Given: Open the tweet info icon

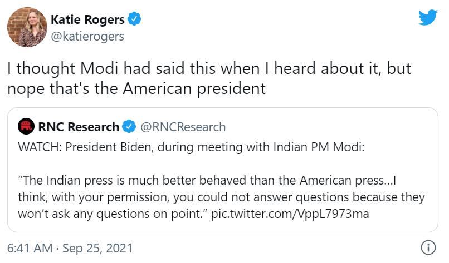Looking at the screenshot, I should [428, 247].
